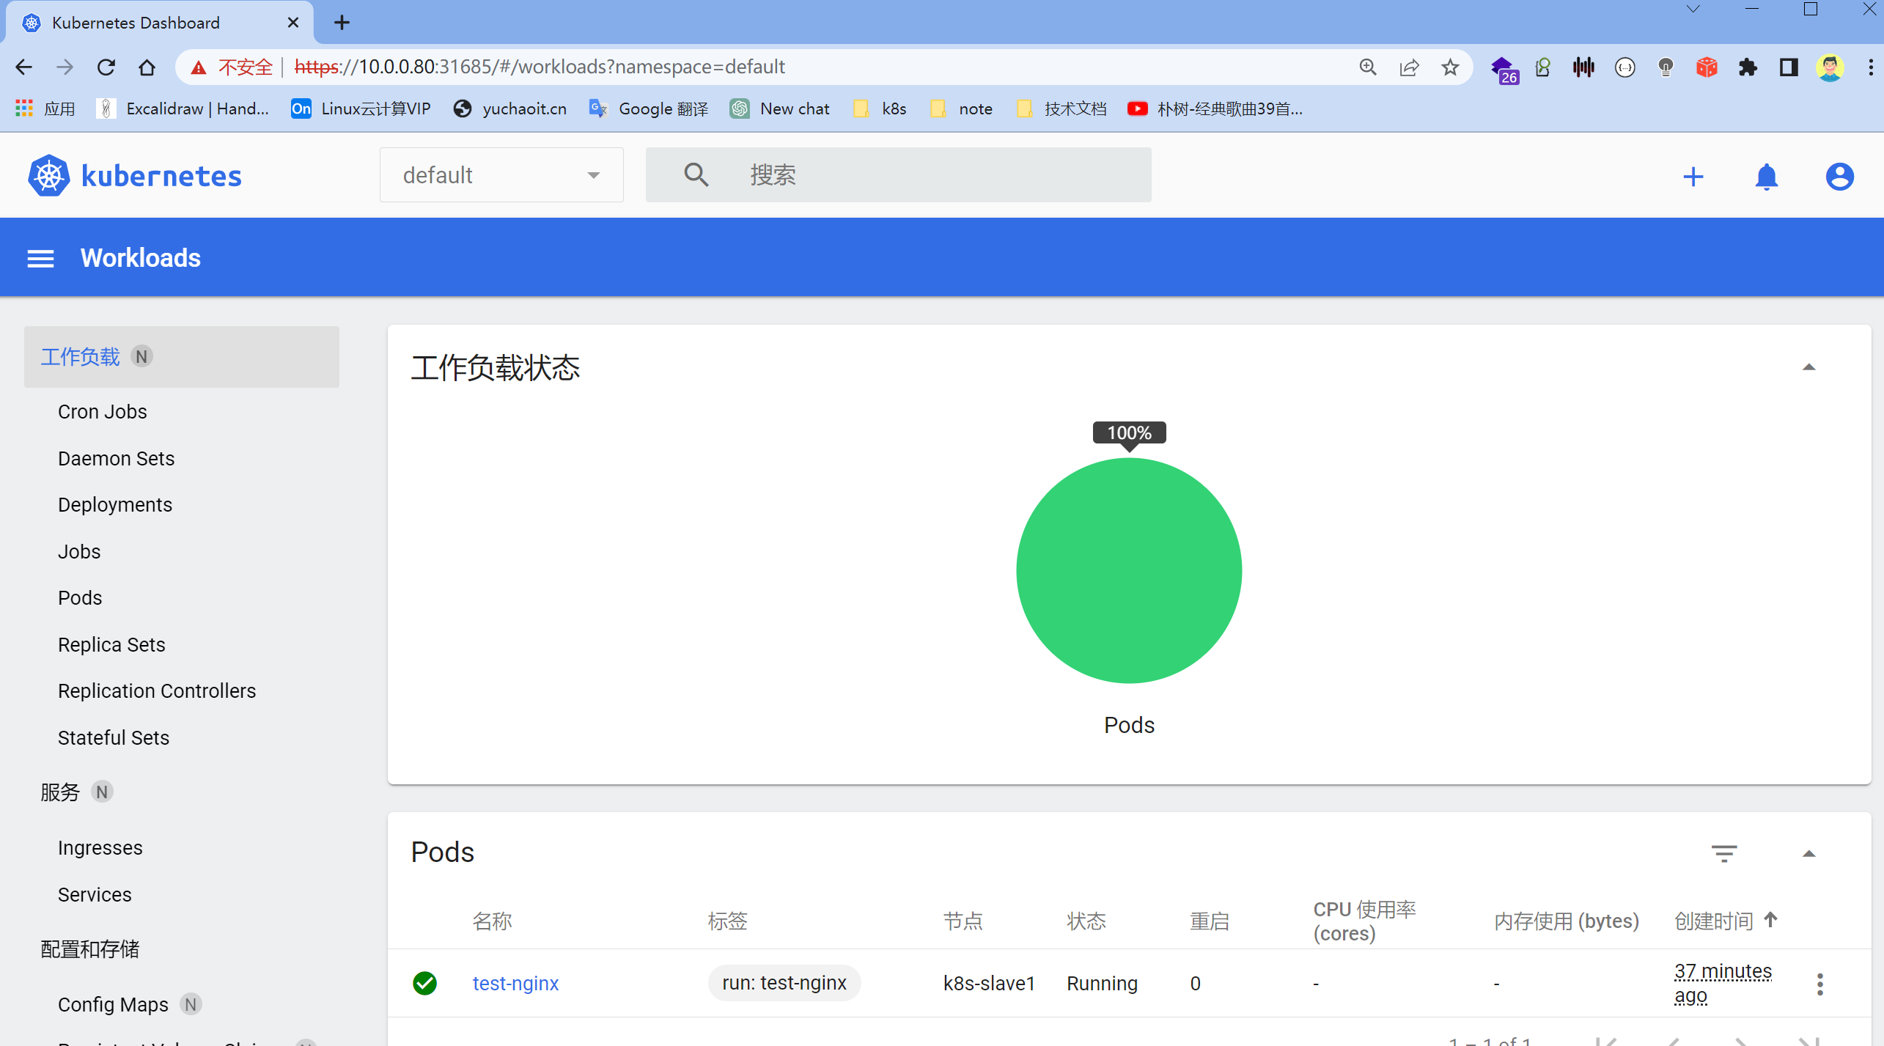Viewport: 1884px width, 1046px height.
Task: Bookmark this page with star icon
Action: (x=1449, y=67)
